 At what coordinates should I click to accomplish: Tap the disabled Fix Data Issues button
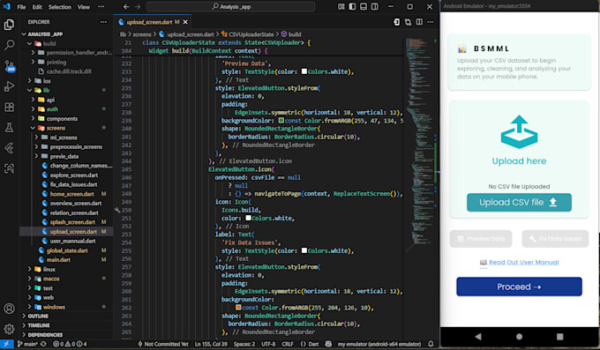click(x=555, y=239)
